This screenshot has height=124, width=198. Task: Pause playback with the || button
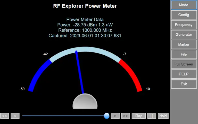[152, 116]
